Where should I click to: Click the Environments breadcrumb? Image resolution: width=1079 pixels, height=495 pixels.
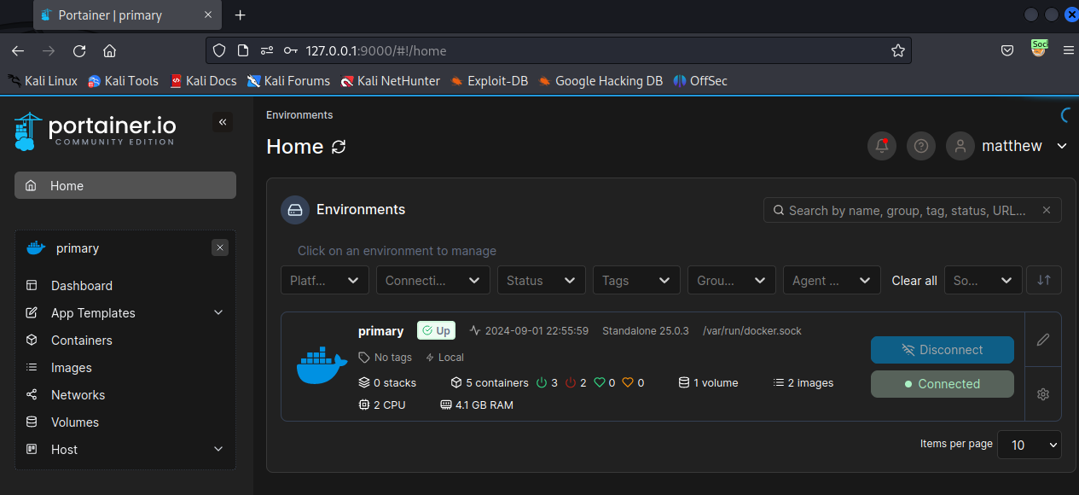click(x=299, y=114)
